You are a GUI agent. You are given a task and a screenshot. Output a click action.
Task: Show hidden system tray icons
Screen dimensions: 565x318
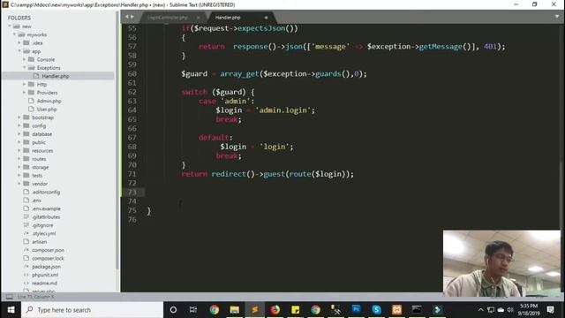coord(480,310)
